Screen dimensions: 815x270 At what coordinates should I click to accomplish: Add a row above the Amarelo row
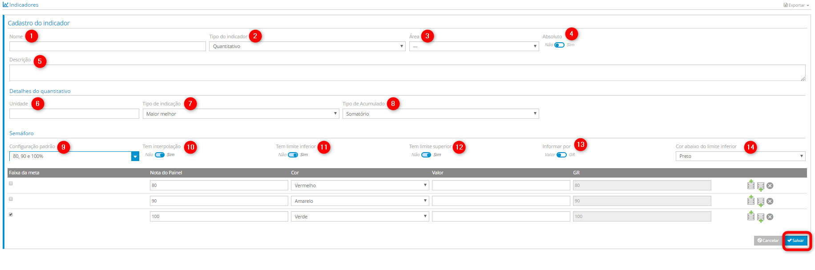coord(751,200)
